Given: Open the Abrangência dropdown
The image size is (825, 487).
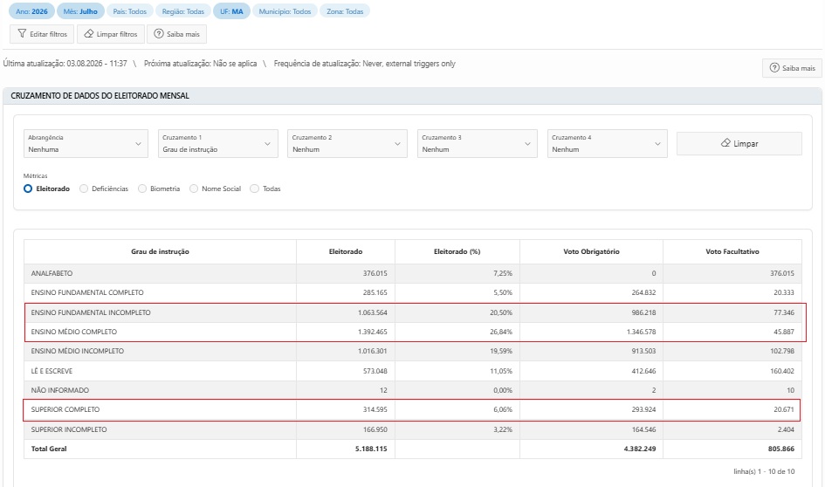Looking at the screenshot, I should pyautogui.click(x=86, y=144).
